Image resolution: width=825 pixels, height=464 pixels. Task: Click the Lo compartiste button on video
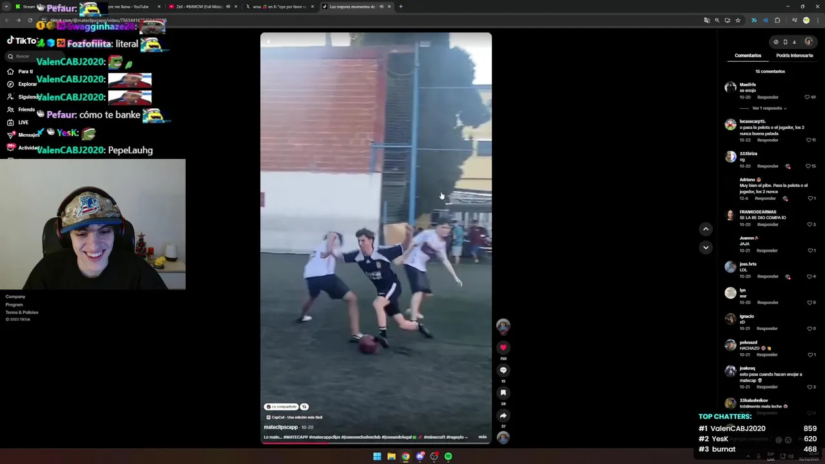point(281,407)
